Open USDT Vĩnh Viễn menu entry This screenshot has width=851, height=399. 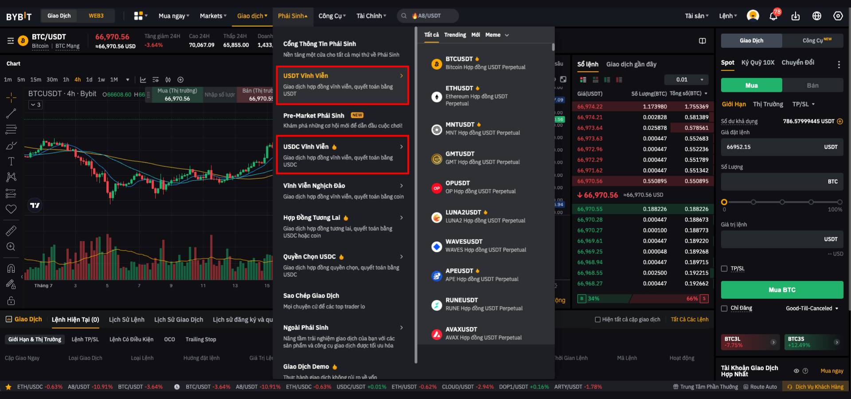(x=343, y=85)
